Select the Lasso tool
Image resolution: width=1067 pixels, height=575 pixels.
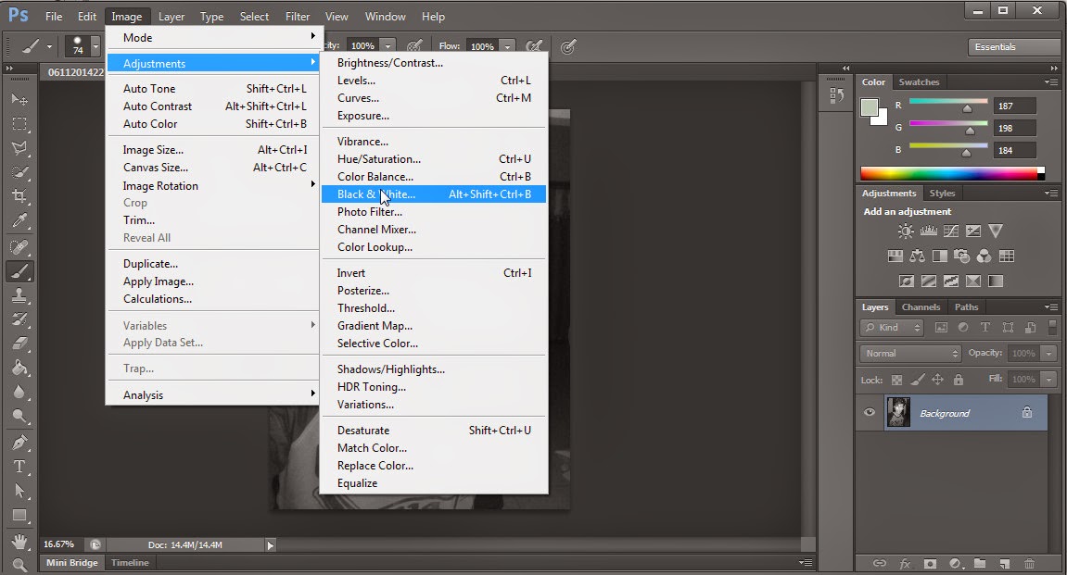click(x=19, y=148)
